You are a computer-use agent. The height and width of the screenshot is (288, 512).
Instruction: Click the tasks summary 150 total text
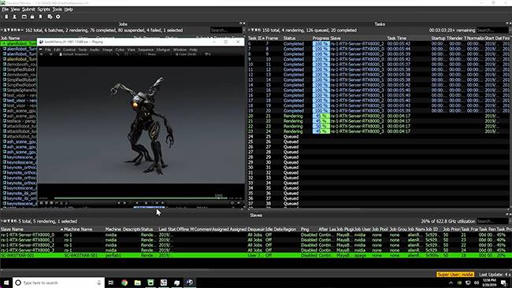[310, 31]
